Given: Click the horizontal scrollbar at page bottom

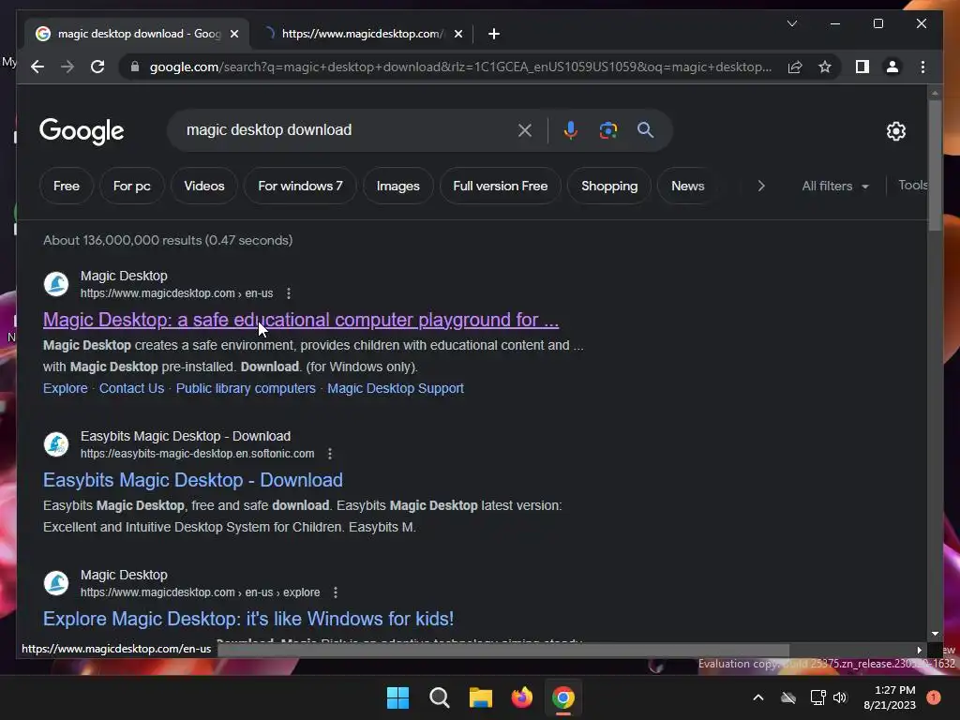Looking at the screenshot, I should (x=503, y=651).
